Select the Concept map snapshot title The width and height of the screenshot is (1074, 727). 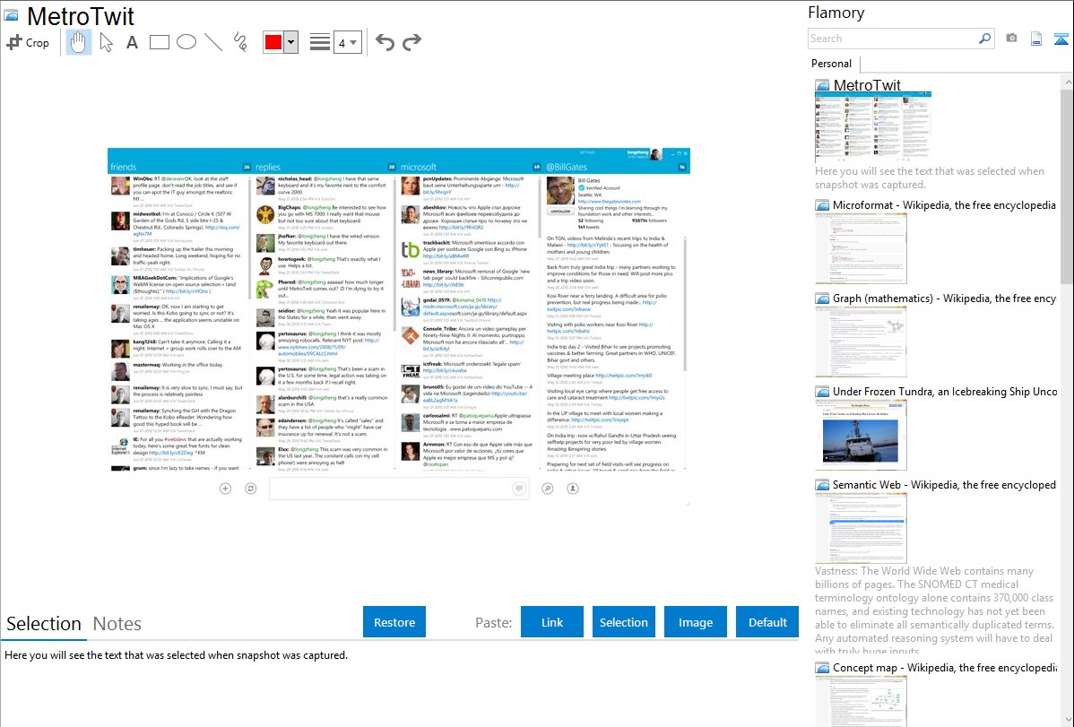coord(945,667)
